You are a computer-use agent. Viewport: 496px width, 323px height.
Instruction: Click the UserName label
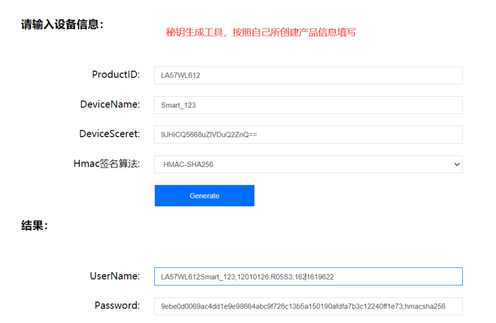coord(114,276)
